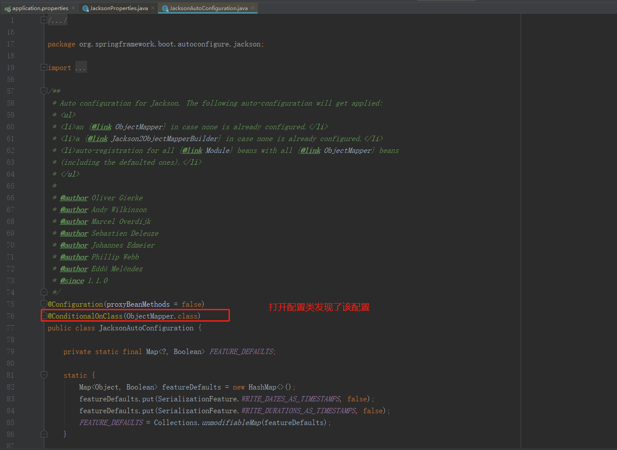This screenshot has height=450, width=617.
Task: Click 'featureDefaults' variable on line 82
Action: click(191, 387)
